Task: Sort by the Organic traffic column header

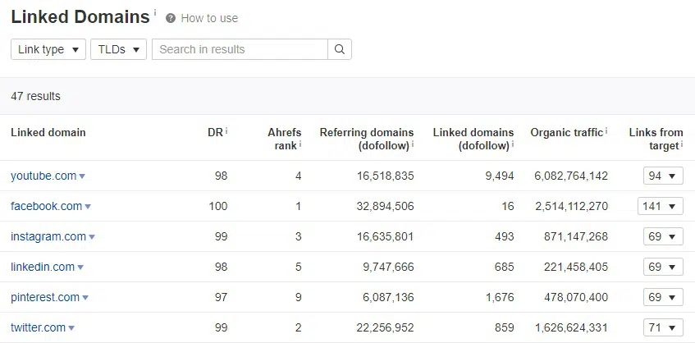Action: pos(566,132)
